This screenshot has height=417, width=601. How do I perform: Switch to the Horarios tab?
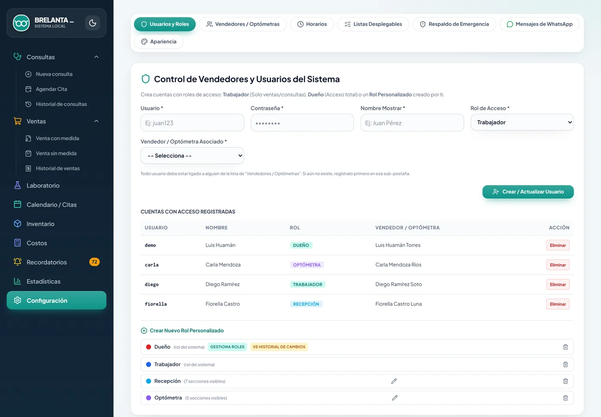(312, 24)
